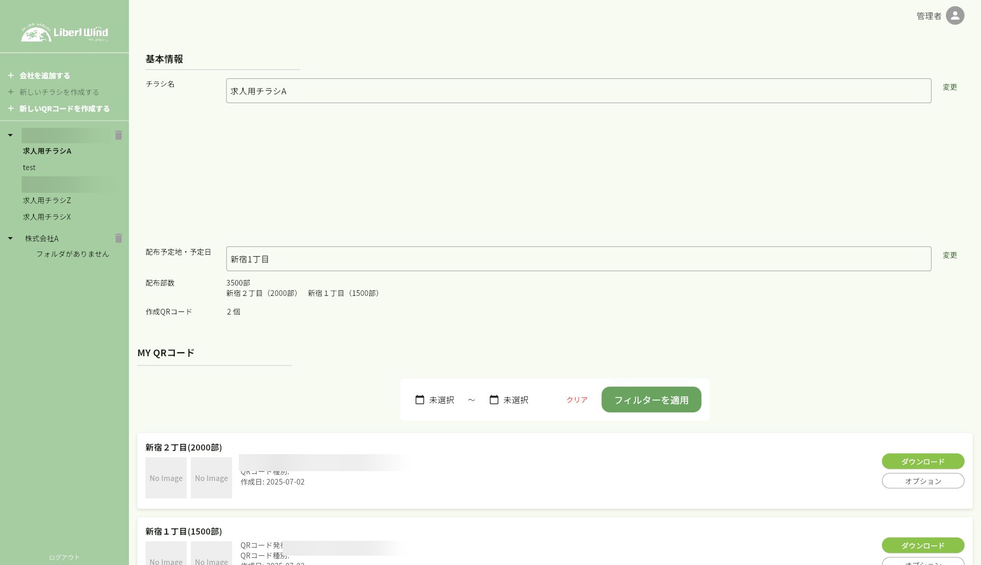Select 求人用チラシX in the sidebar
The image size is (981, 565).
(x=47, y=217)
